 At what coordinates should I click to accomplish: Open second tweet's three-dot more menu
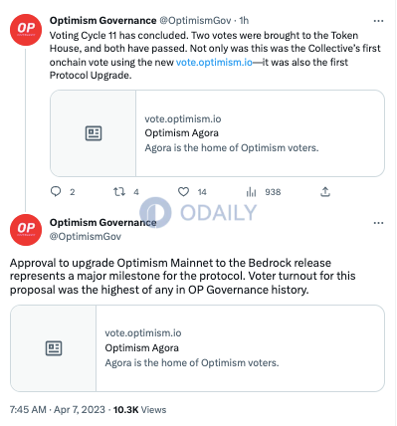click(378, 223)
